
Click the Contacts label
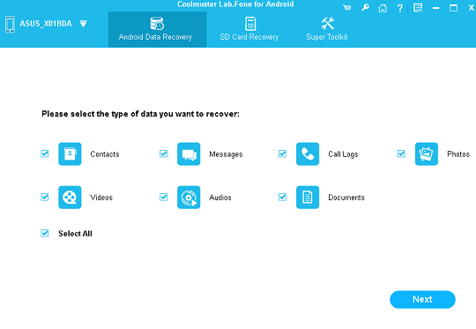tap(105, 154)
